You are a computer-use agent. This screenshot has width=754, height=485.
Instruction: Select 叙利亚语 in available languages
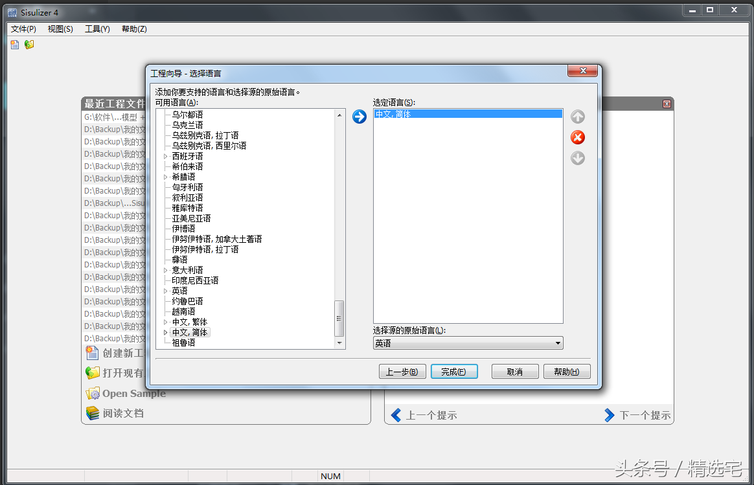pos(188,197)
